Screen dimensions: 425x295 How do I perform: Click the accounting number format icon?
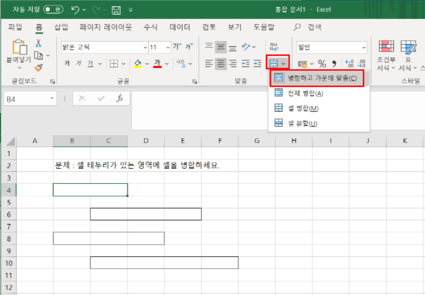point(302,64)
